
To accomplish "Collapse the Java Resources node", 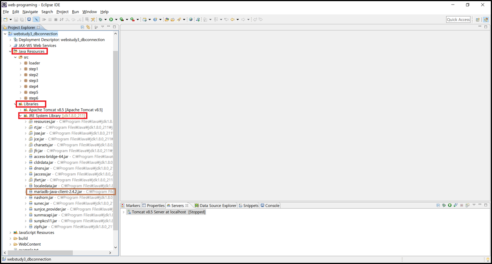I will tap(10, 51).
